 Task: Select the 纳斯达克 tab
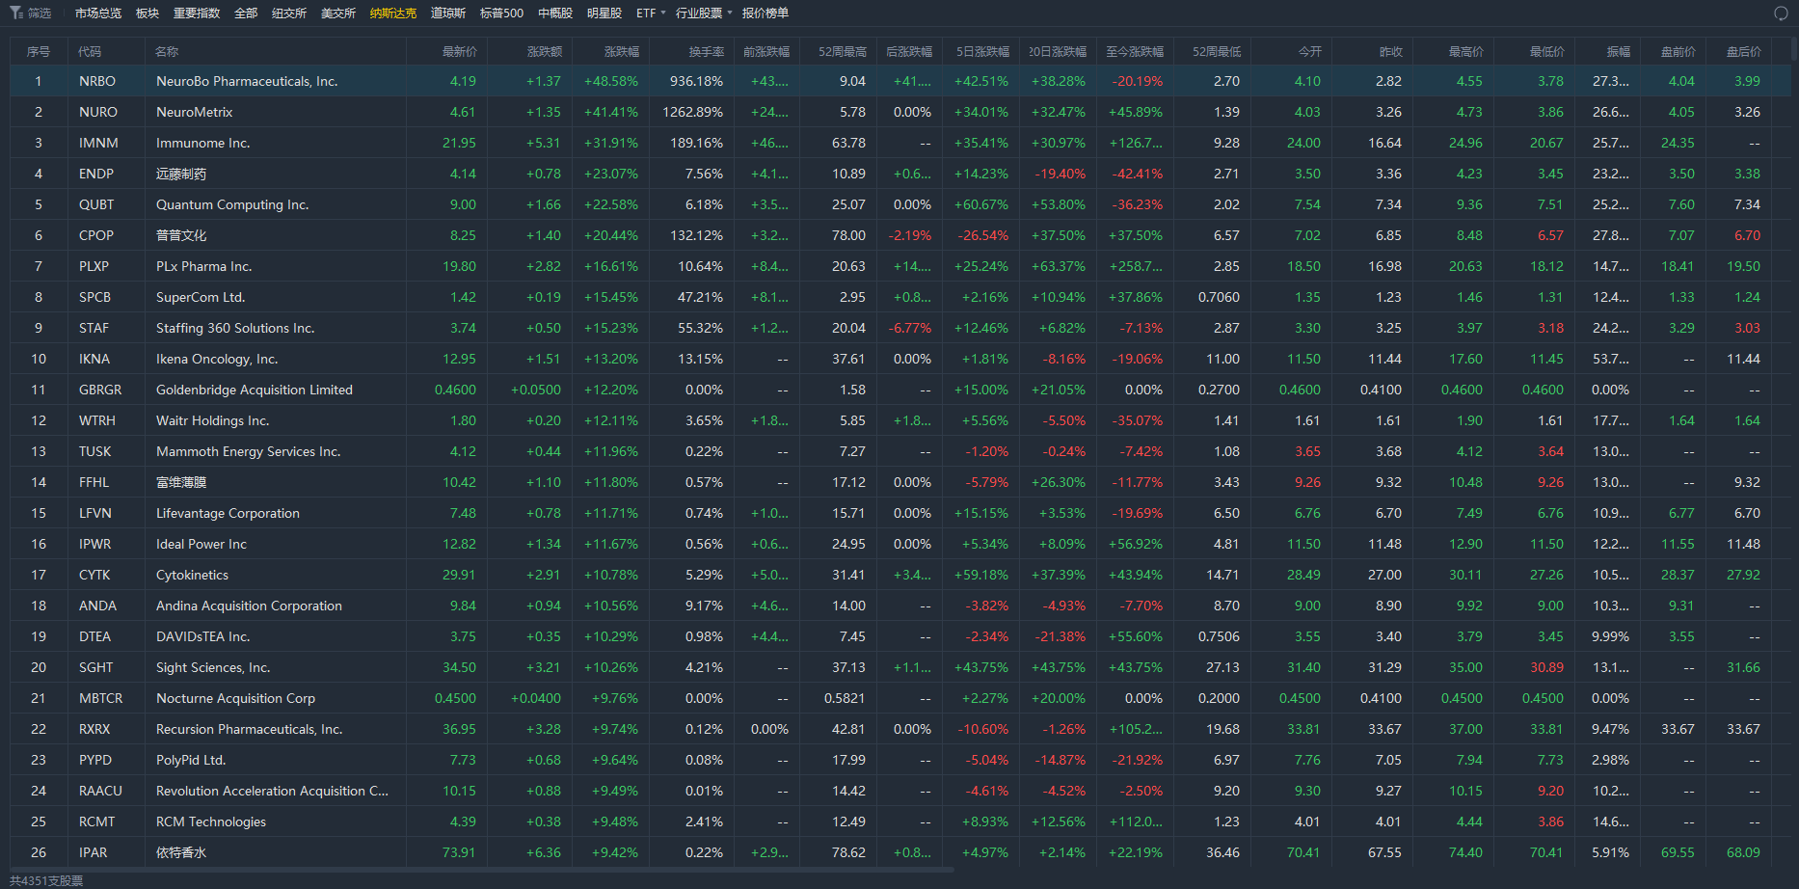(393, 13)
